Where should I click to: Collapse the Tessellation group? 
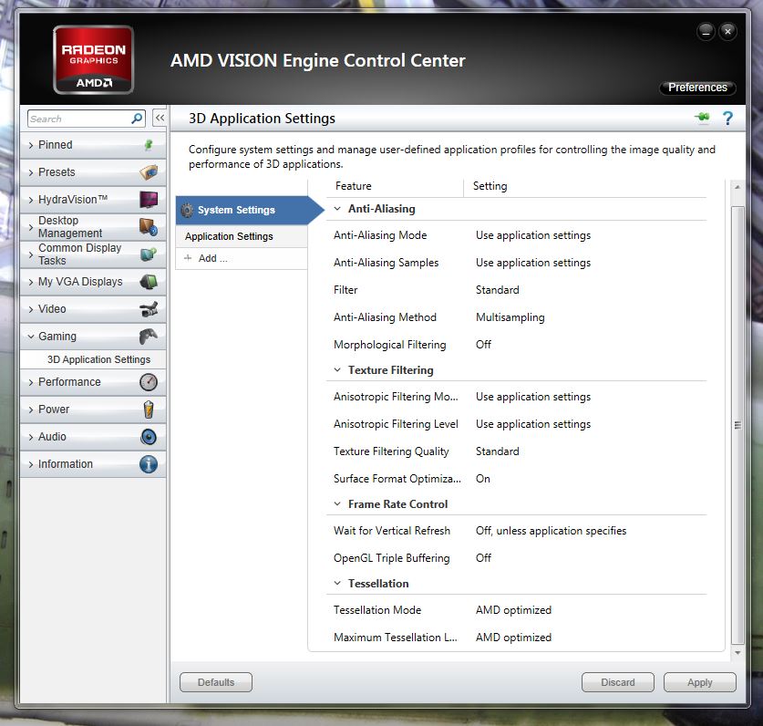coord(337,584)
